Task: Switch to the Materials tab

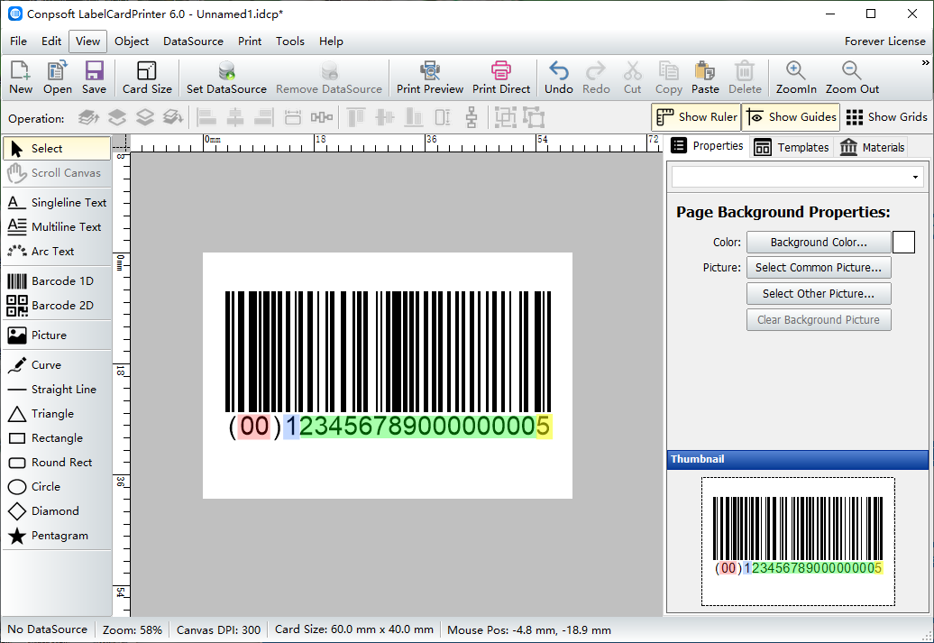Action: point(872,147)
